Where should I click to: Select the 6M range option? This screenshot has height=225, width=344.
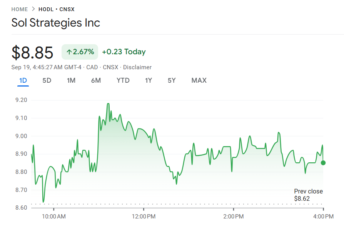point(95,80)
